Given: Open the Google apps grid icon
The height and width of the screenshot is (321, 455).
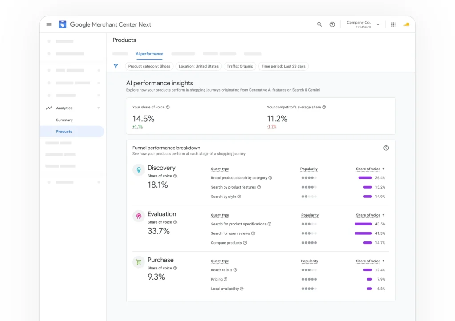Looking at the screenshot, I should [393, 24].
